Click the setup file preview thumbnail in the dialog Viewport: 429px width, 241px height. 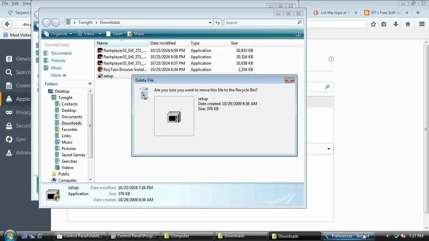[x=174, y=116]
